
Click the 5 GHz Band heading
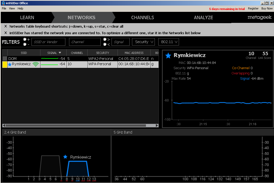[x=123, y=132]
